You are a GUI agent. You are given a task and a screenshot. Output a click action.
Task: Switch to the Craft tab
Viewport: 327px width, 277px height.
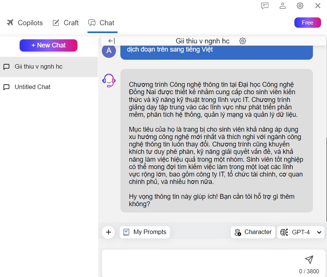point(66,23)
